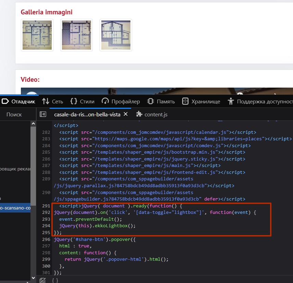This screenshot has height=283, width=293.
Task: Collapse the sources pane in the debugger
Action: (43, 114)
